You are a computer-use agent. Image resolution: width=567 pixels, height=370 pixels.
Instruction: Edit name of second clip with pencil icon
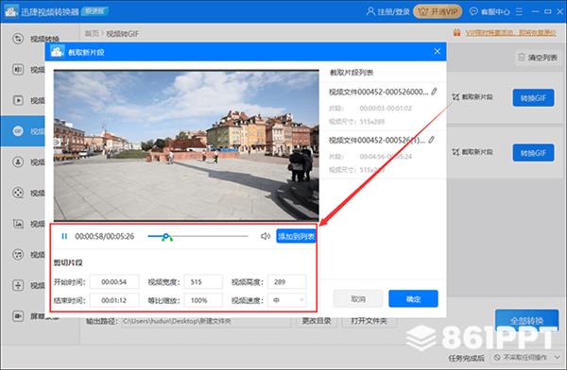pyautogui.click(x=432, y=140)
